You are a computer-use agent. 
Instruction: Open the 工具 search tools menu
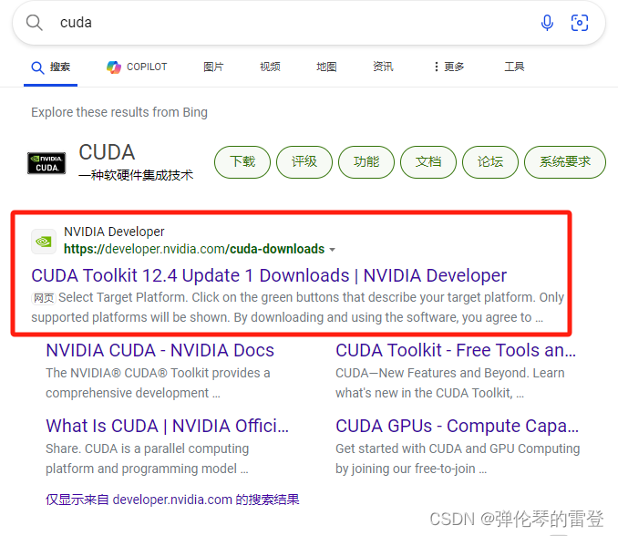pyautogui.click(x=514, y=67)
